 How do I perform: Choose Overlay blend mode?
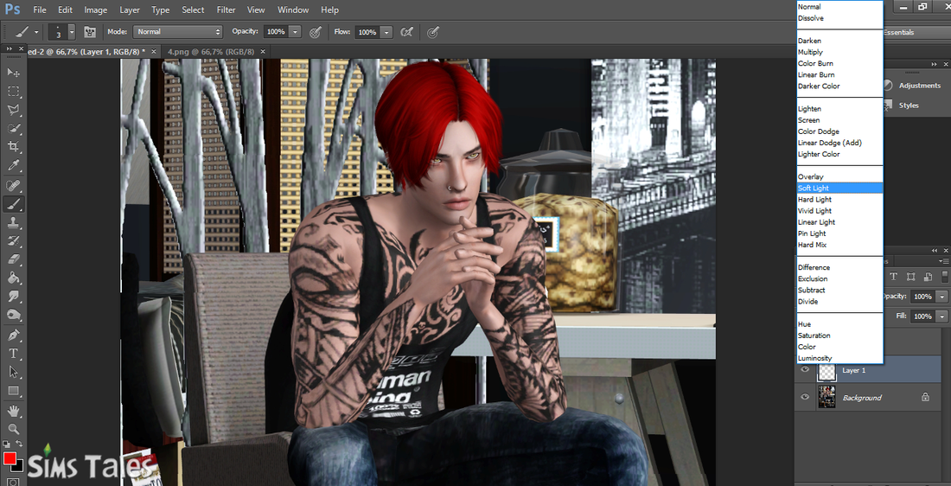coord(839,176)
